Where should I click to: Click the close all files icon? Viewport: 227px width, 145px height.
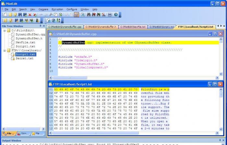35,15
